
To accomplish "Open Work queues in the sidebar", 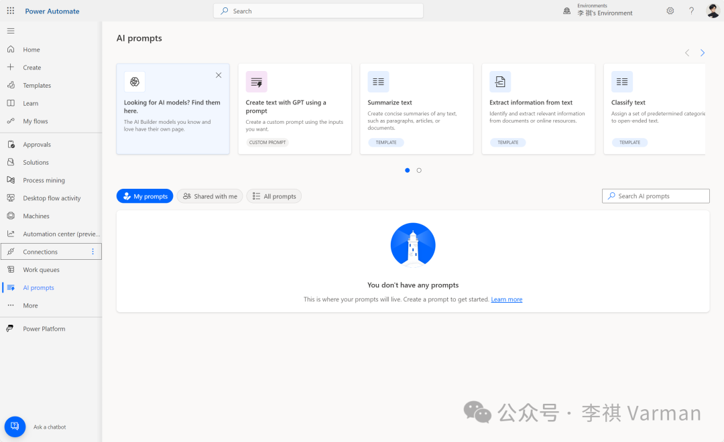I will (x=51, y=269).
